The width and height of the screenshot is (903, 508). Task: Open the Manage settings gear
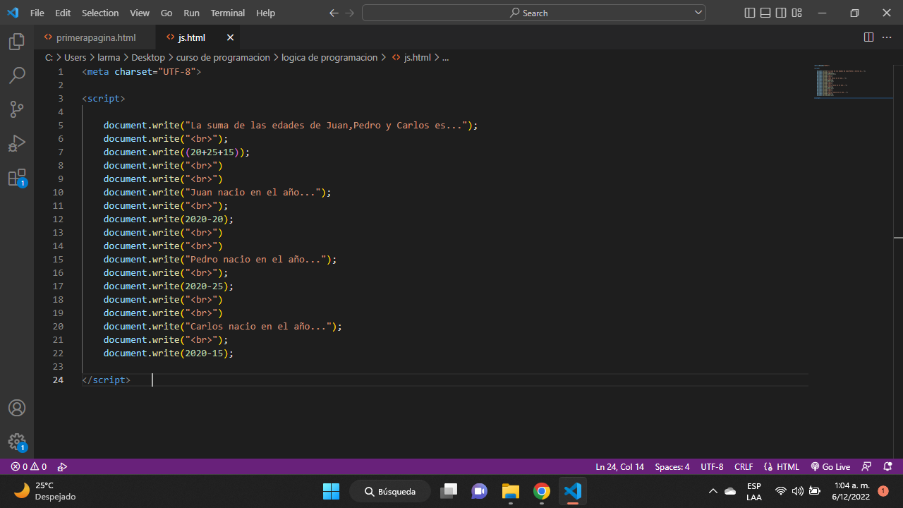pos(17,442)
